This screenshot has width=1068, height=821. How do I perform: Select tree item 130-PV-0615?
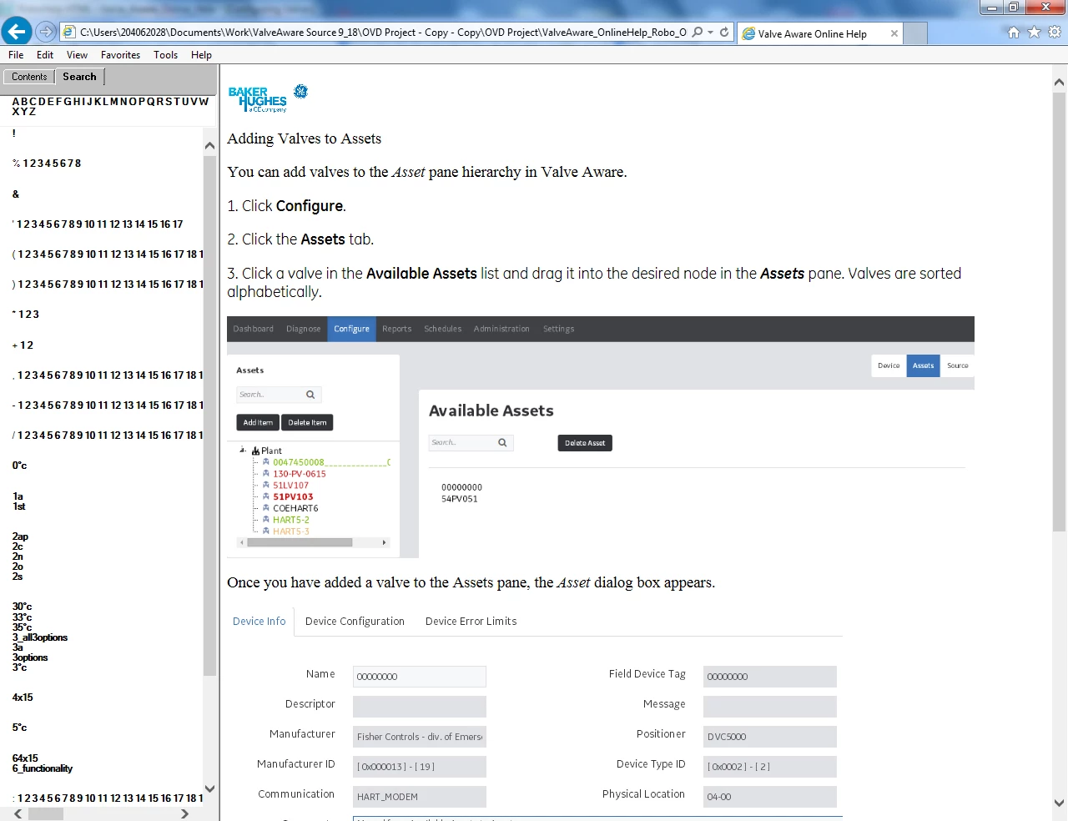299,474
